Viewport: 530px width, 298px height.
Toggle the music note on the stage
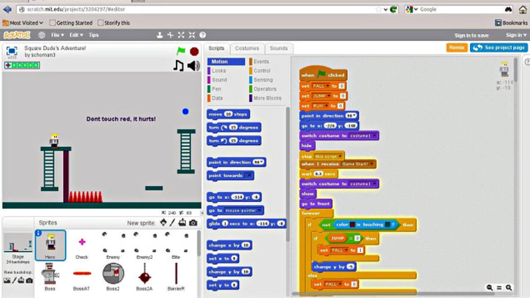178,66
